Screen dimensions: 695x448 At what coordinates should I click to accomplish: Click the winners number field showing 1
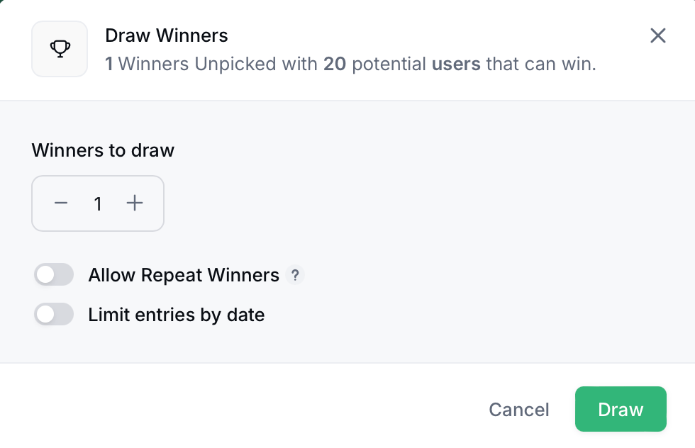pos(98,203)
